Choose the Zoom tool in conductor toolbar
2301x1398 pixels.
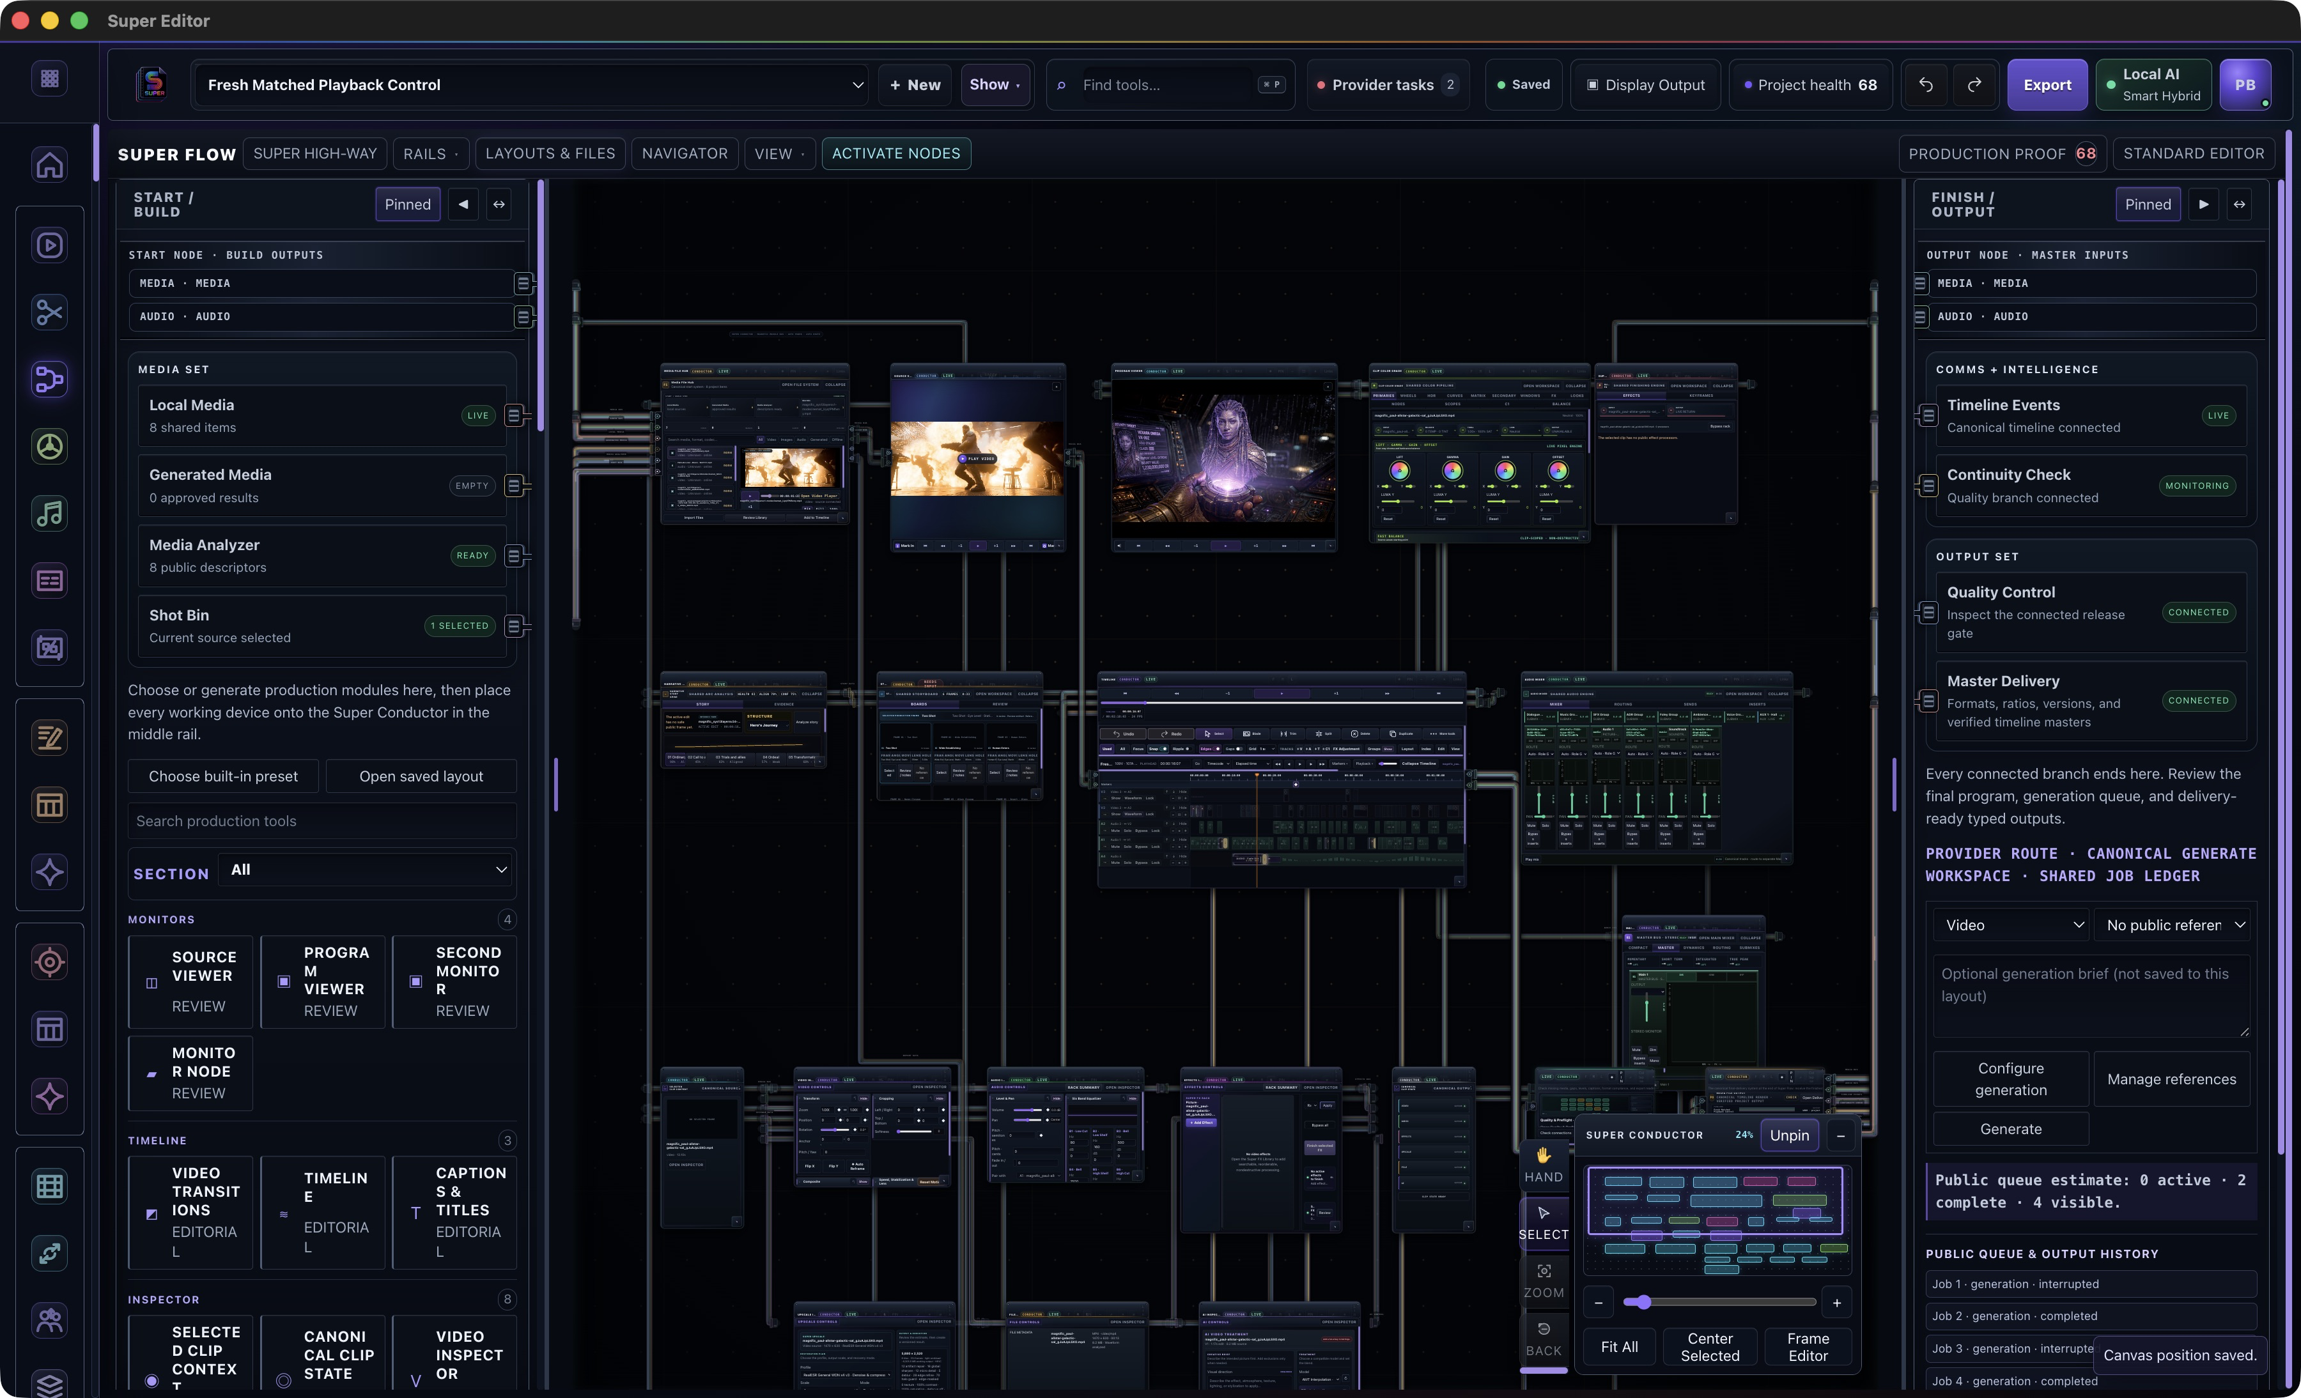tap(1544, 1280)
